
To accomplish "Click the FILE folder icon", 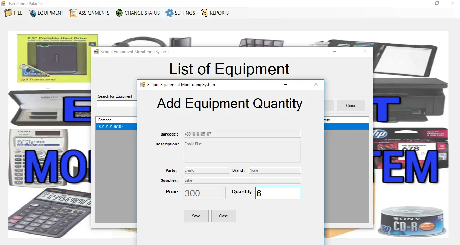I will (x=8, y=13).
